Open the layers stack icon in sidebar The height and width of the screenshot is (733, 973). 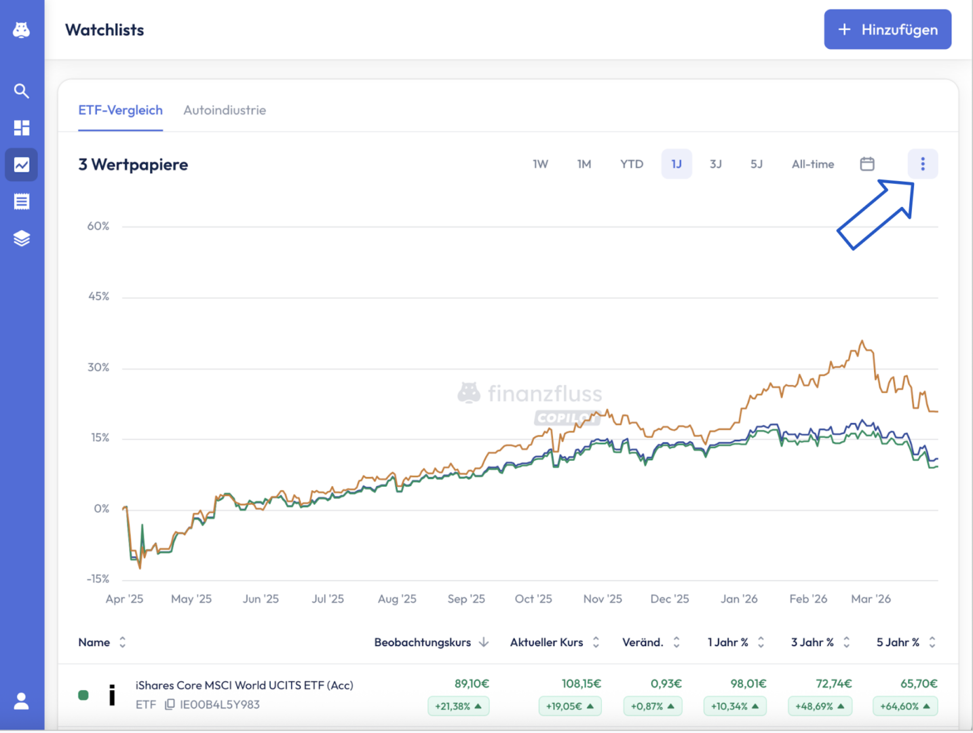click(22, 238)
